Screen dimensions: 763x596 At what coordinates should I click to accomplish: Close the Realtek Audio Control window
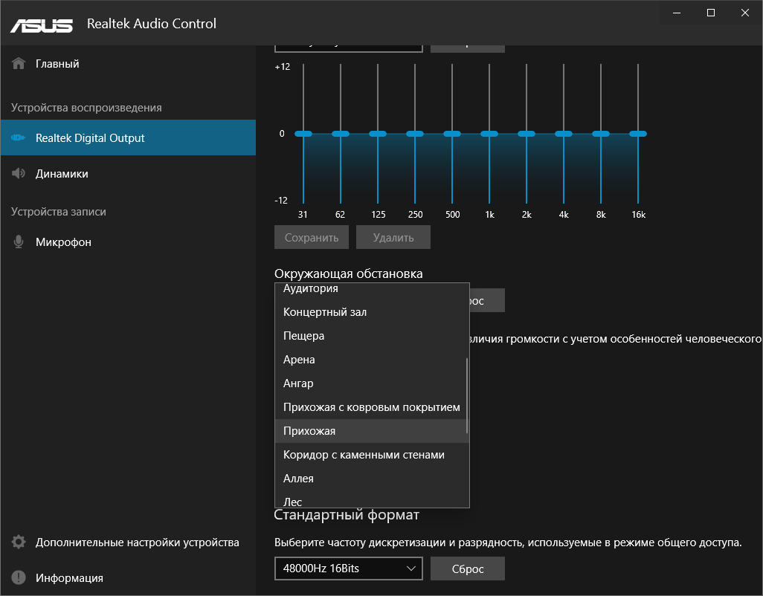[x=745, y=13]
